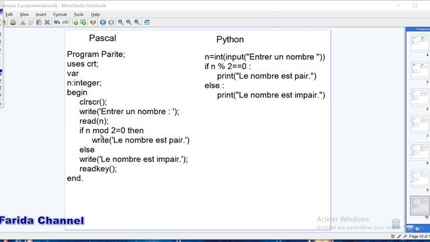
Task: Click the 'uses crt;' line
Action: click(83, 64)
